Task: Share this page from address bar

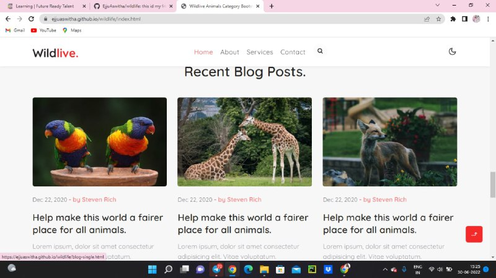Action: [x=427, y=19]
